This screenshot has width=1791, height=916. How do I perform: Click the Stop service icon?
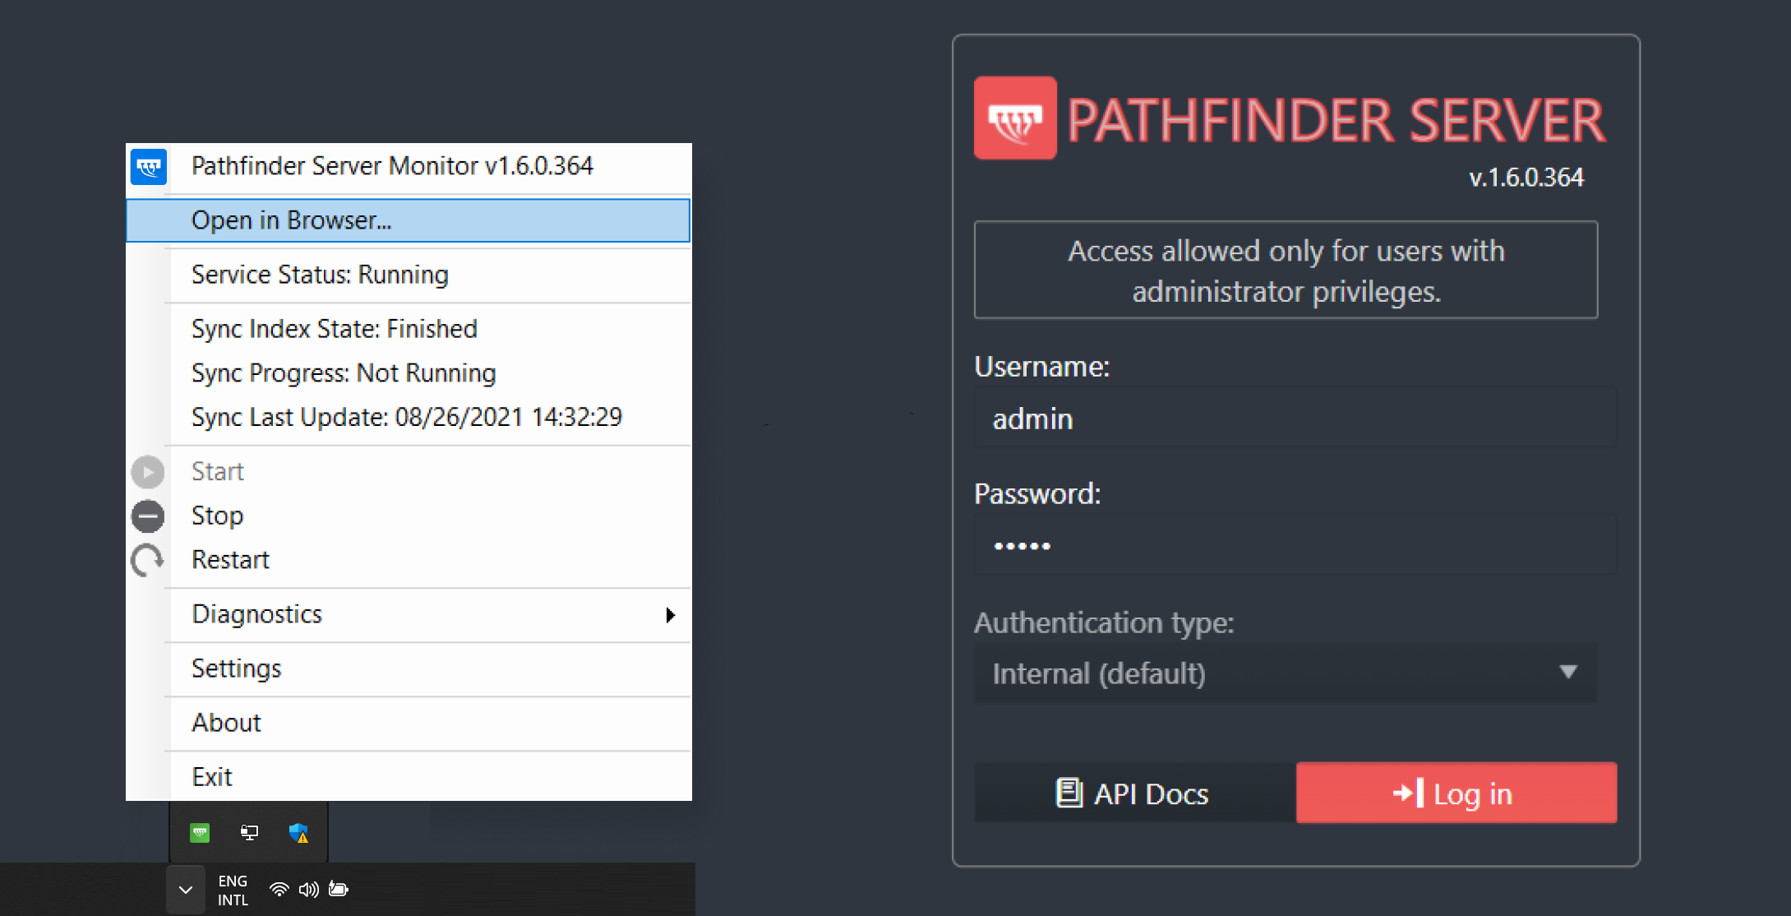pos(148,516)
